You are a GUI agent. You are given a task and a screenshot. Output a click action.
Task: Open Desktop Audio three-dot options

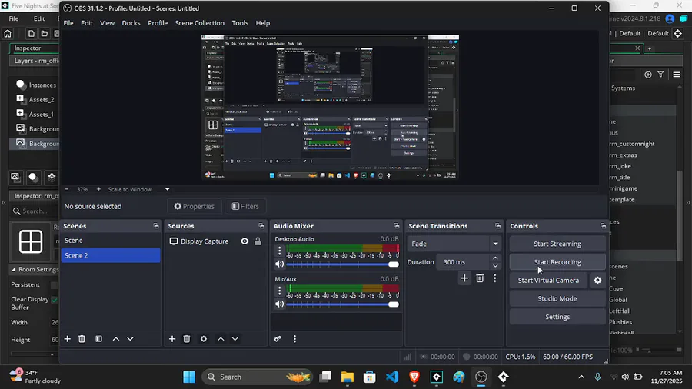coord(279,251)
